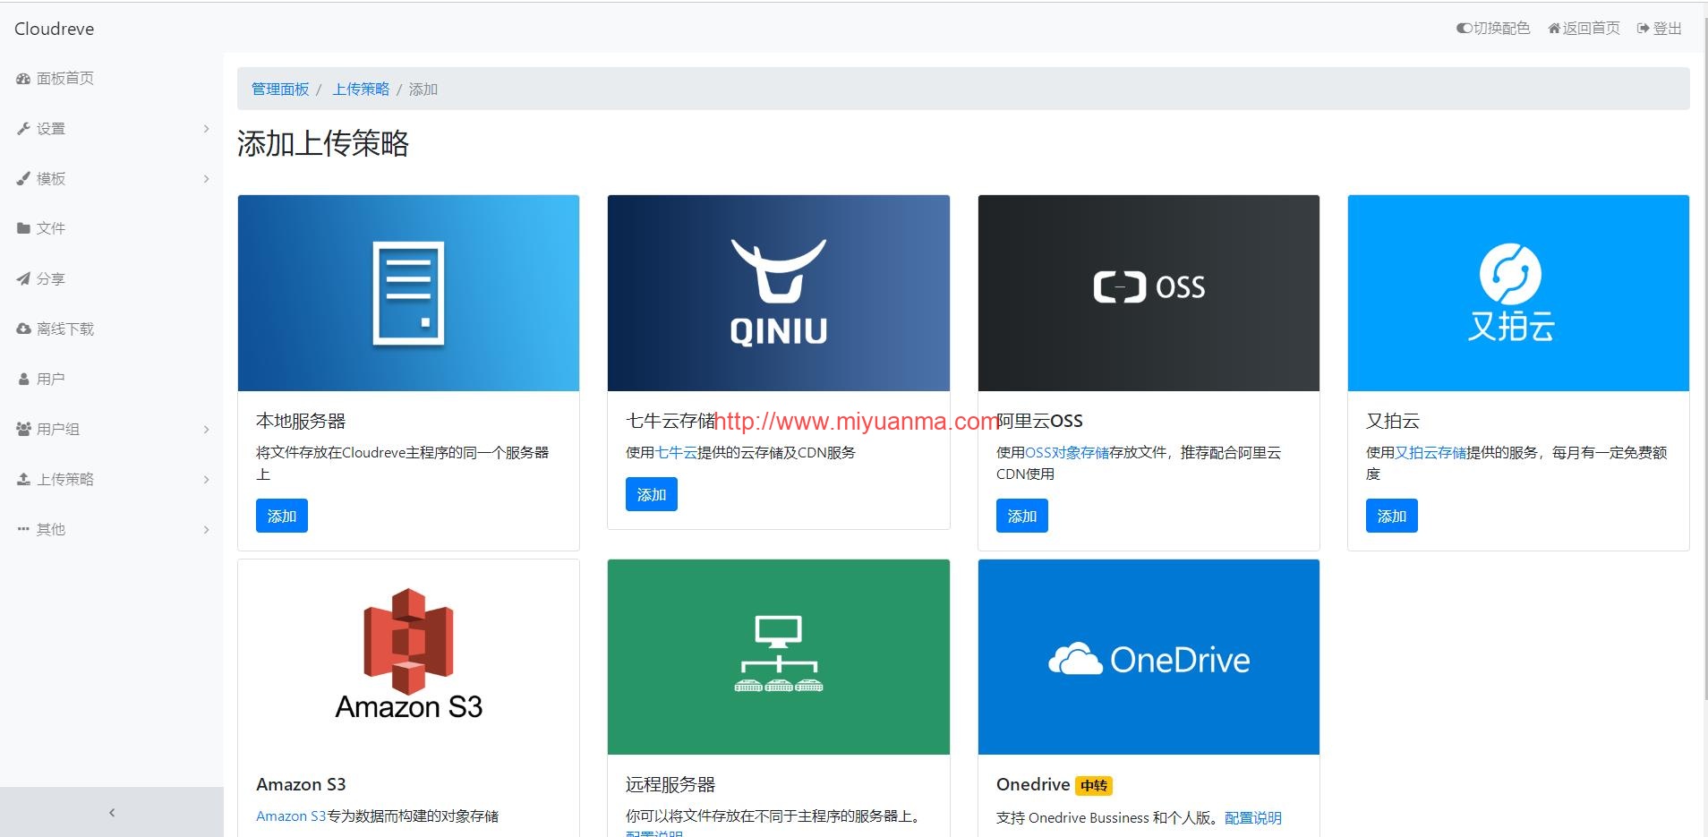Click the dashboard icon beside 面板首页

coord(23,79)
